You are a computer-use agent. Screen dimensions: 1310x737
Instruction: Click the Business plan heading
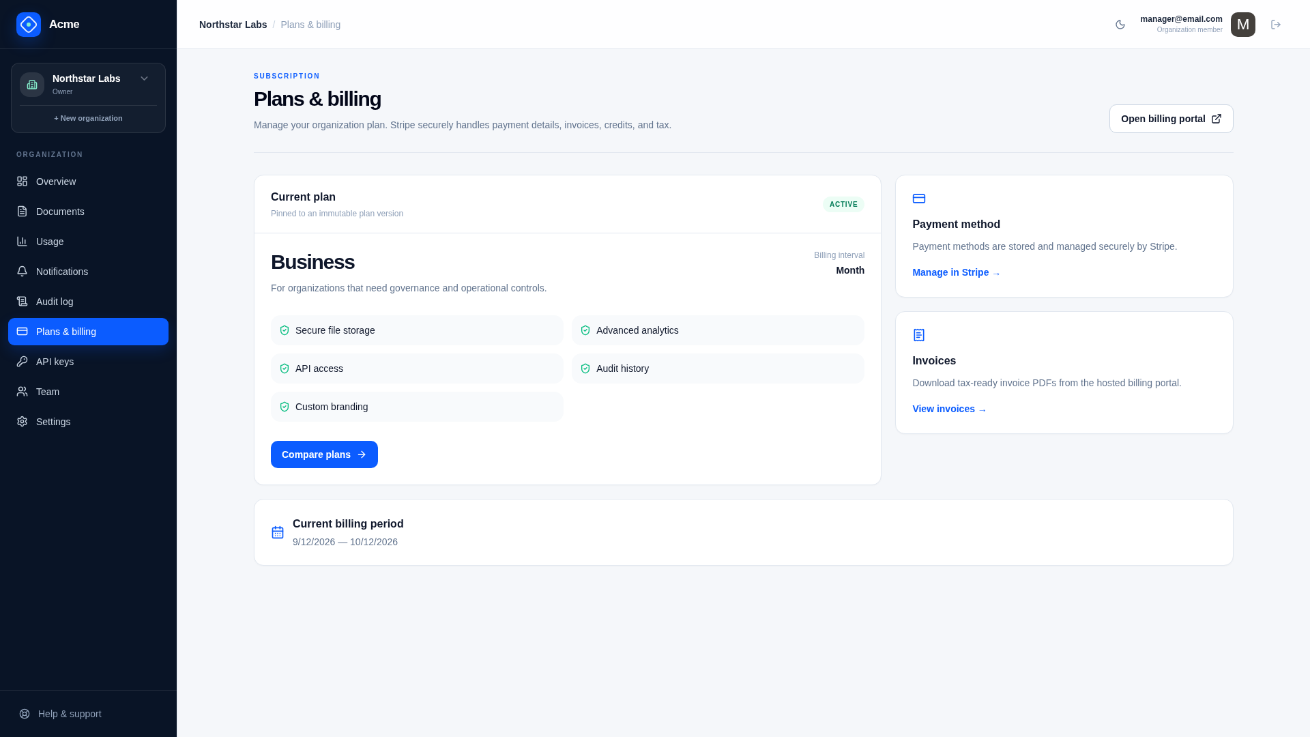pos(312,262)
